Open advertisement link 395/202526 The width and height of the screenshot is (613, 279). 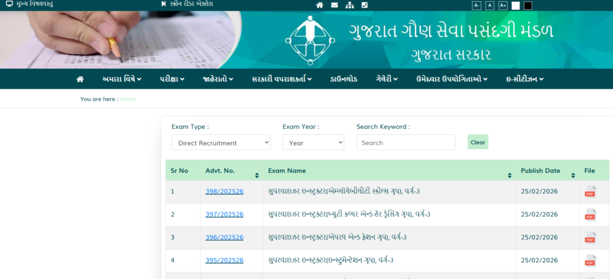click(x=224, y=260)
